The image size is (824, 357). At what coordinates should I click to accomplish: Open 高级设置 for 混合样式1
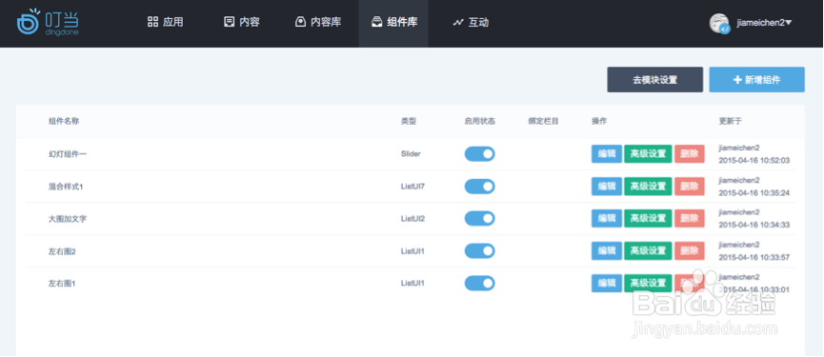click(x=648, y=187)
